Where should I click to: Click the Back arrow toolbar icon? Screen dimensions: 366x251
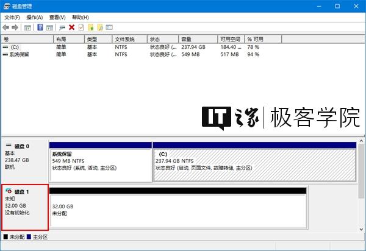pos(6,27)
